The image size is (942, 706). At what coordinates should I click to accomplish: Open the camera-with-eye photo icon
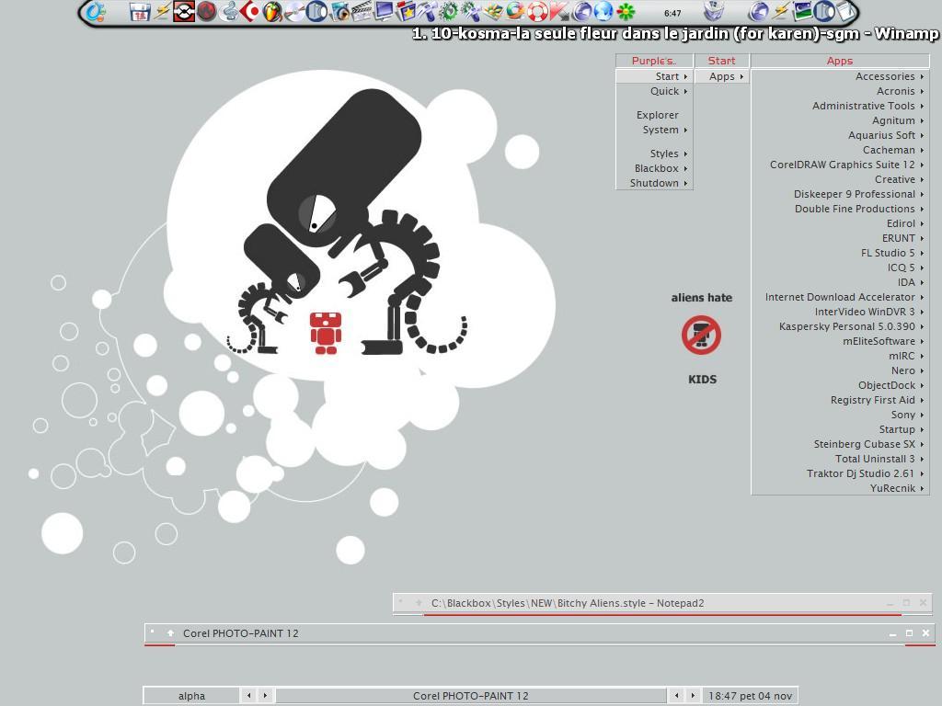[340, 11]
